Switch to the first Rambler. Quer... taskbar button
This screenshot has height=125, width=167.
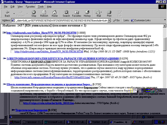pyautogui.click(x=98, y=122)
